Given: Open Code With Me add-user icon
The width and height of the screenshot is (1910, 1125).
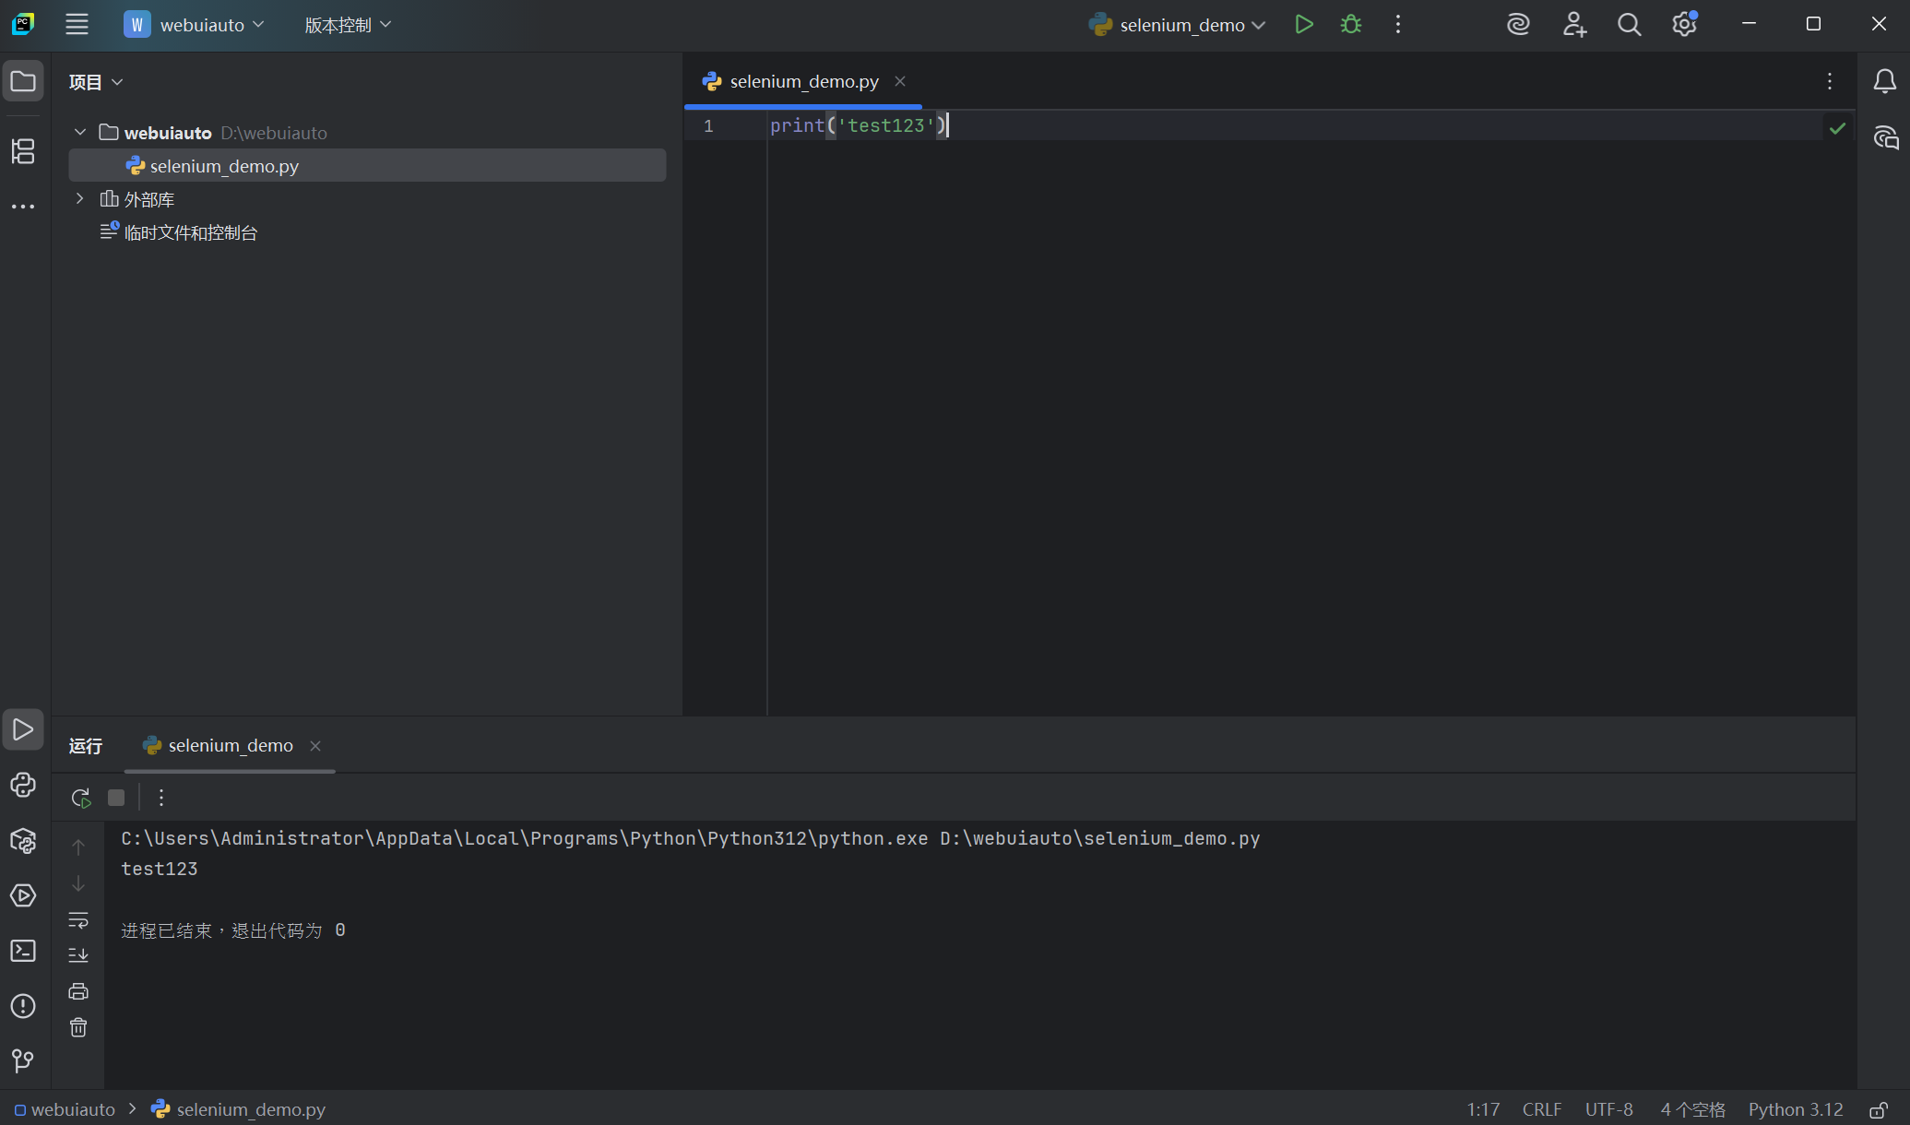Looking at the screenshot, I should pos(1574,25).
